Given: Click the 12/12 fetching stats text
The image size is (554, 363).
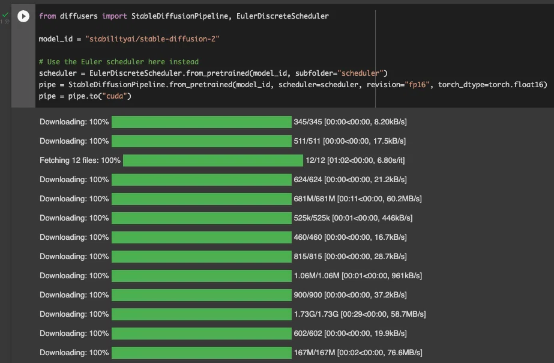Looking at the screenshot, I should coord(355,160).
